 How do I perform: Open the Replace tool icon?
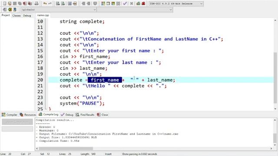click(x=63, y=3)
